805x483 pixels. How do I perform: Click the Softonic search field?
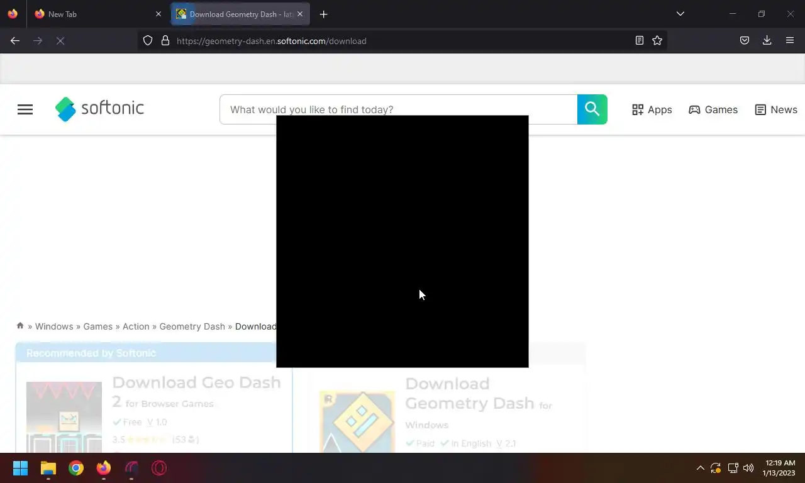tap(398, 109)
